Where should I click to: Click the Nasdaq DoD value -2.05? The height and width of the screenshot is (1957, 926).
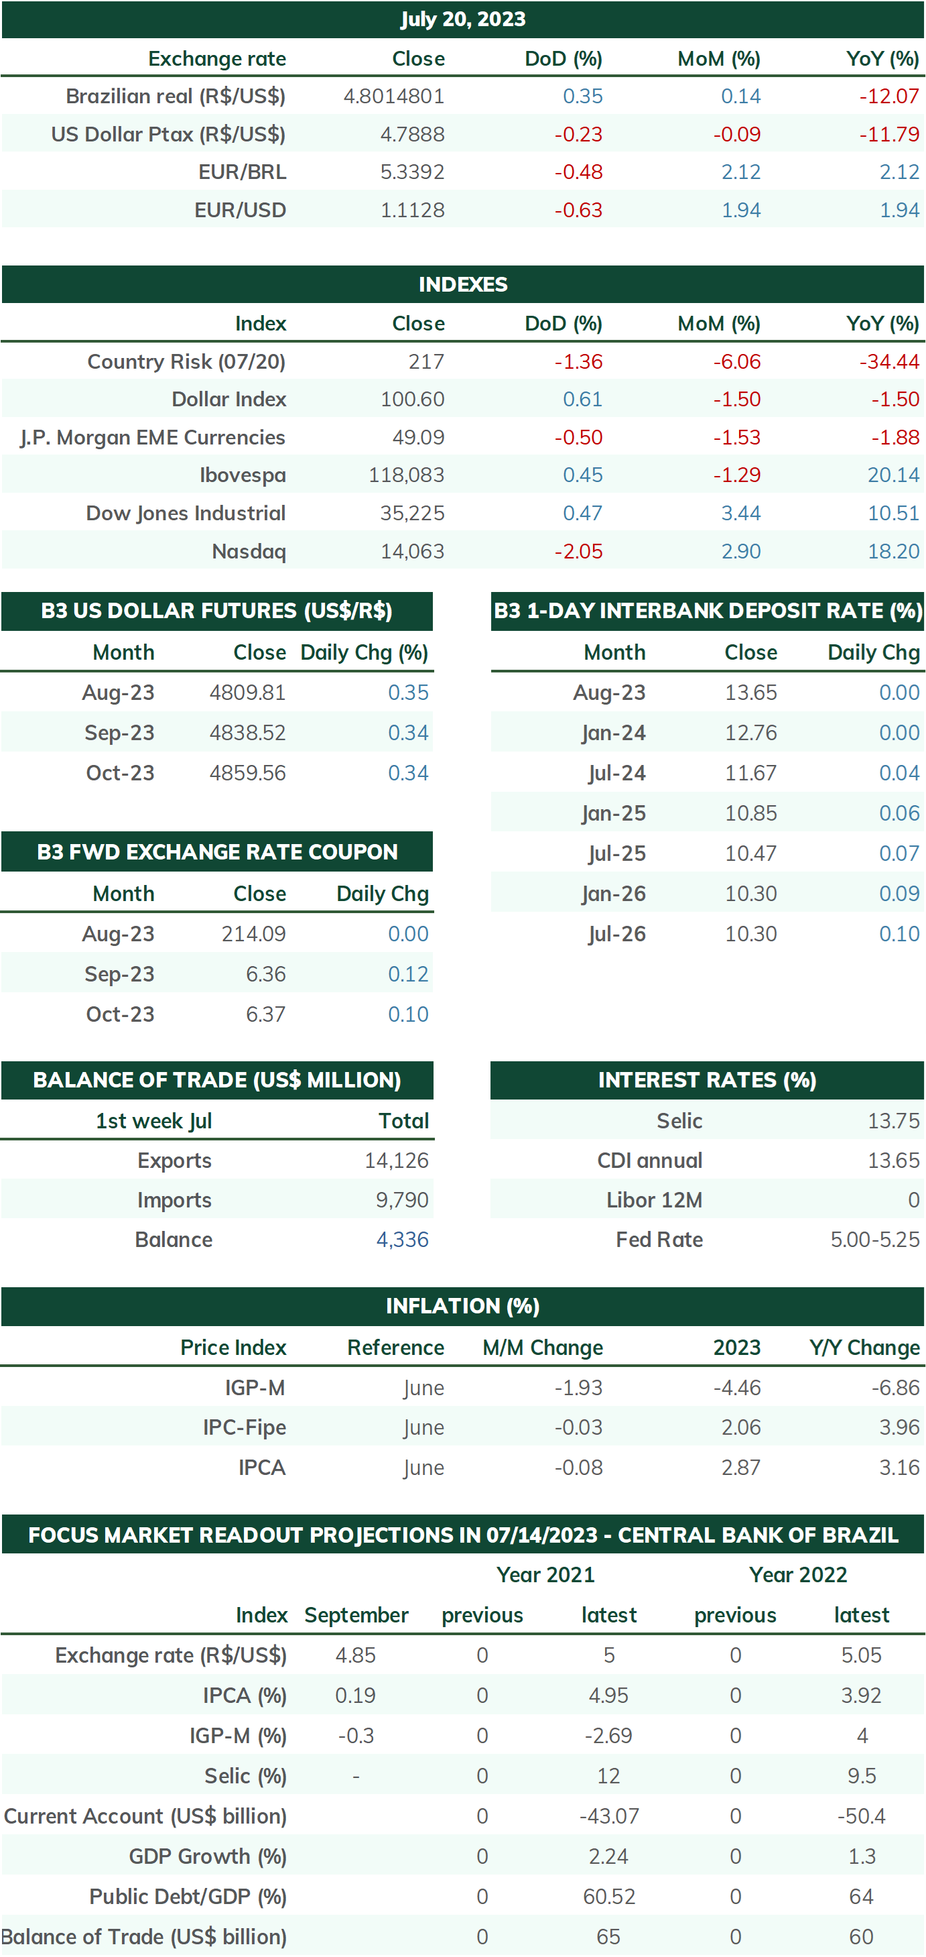click(x=578, y=552)
